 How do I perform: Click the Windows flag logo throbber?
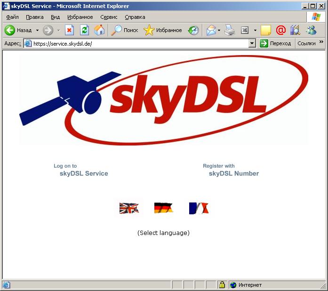point(316,17)
